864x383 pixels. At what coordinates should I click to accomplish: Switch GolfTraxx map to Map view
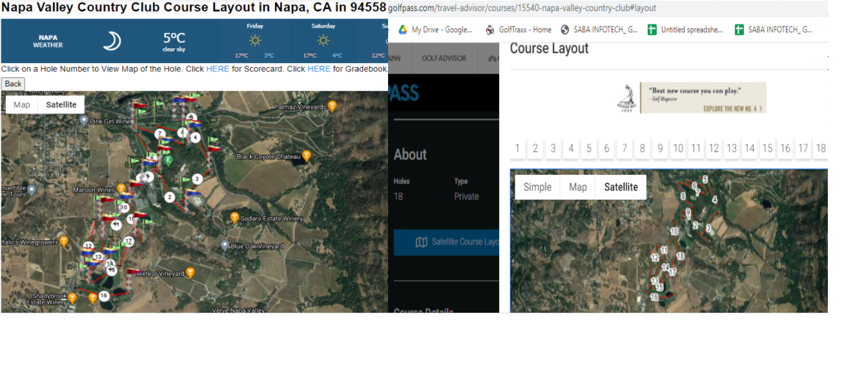pos(22,104)
